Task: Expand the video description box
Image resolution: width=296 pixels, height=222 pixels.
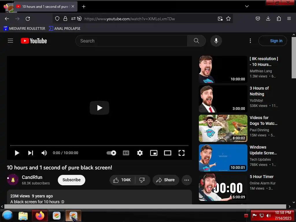Action: click(99, 197)
